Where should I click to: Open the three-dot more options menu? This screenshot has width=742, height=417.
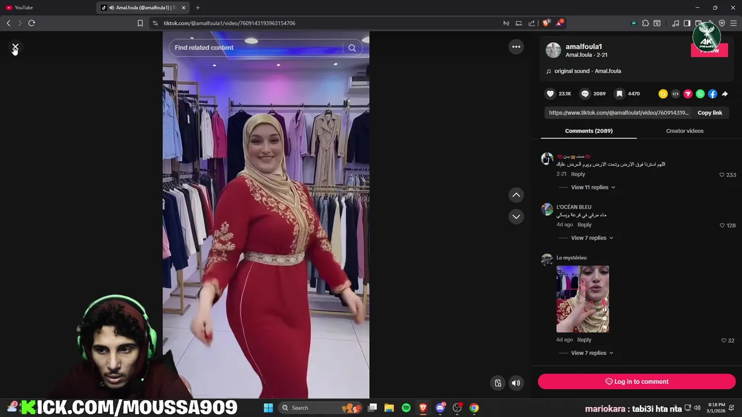(516, 47)
